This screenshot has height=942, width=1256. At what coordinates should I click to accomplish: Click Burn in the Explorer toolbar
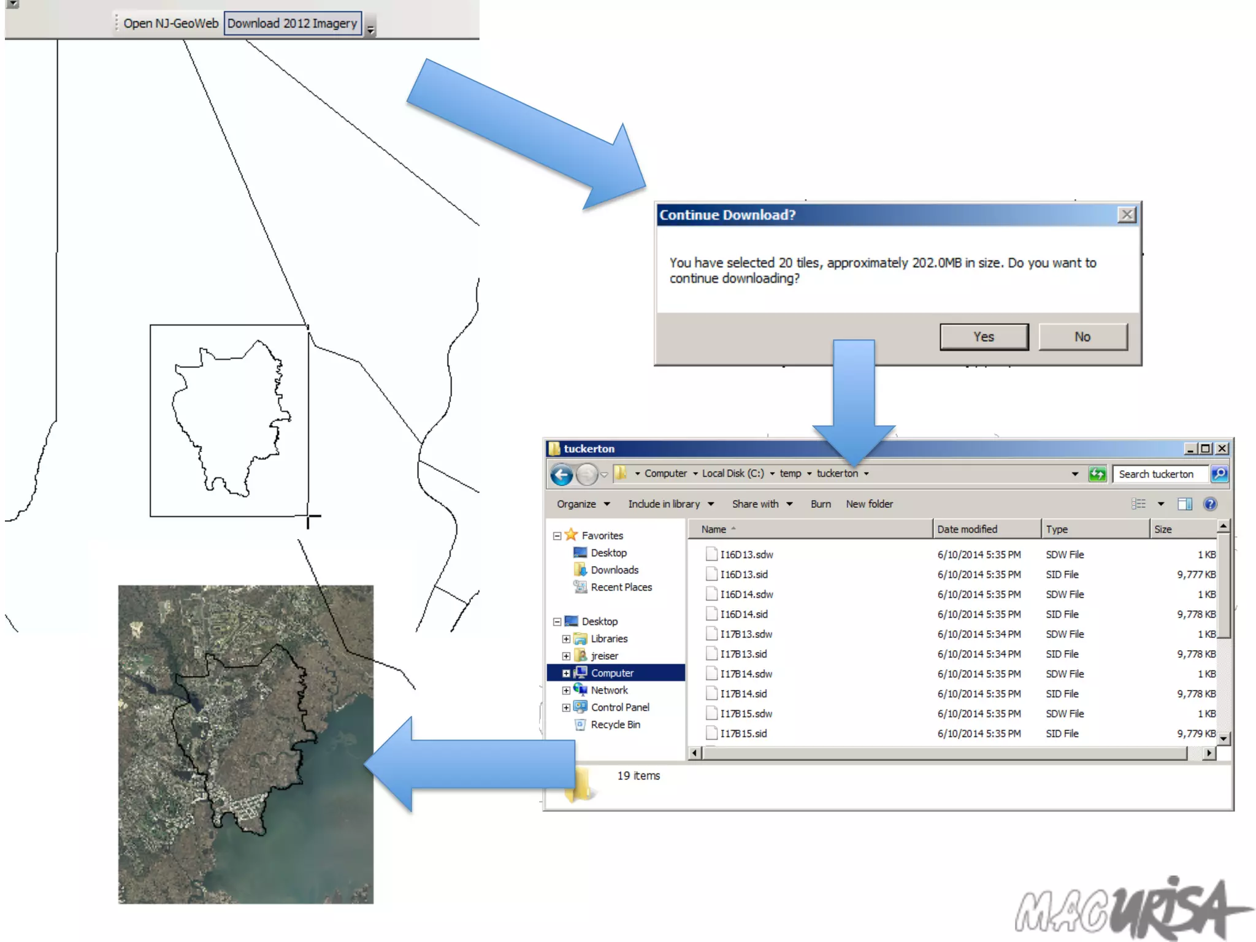tap(821, 504)
